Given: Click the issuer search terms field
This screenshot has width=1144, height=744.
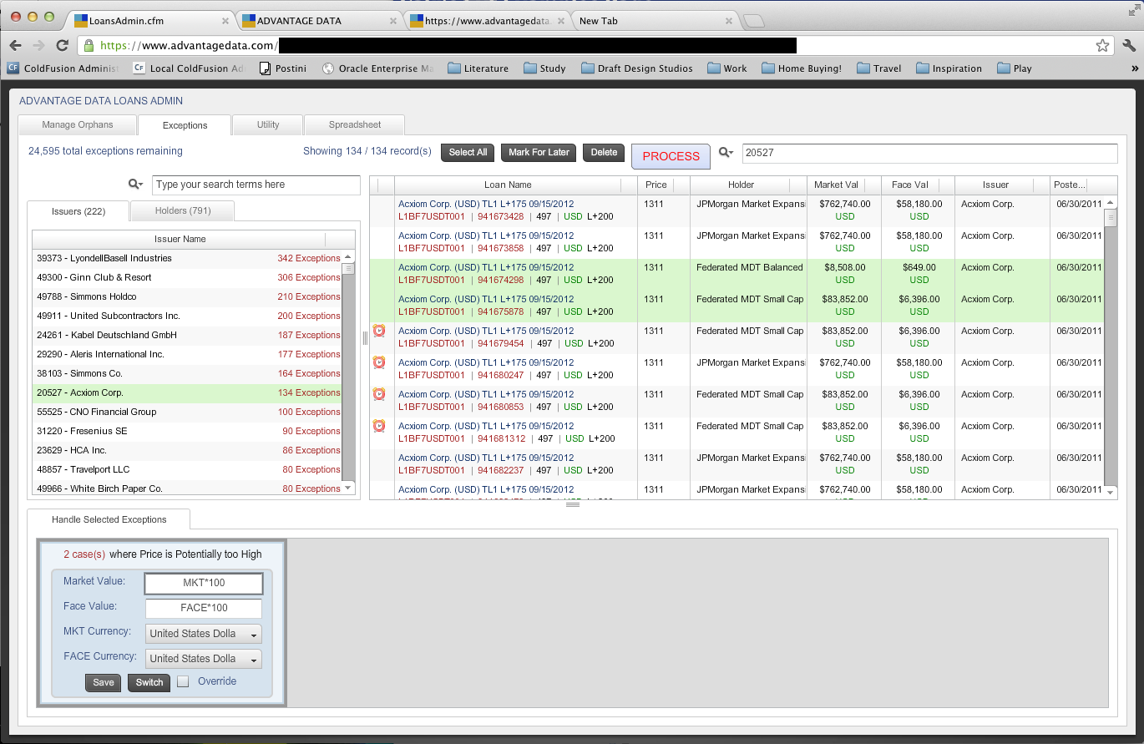Looking at the screenshot, I should 256,185.
